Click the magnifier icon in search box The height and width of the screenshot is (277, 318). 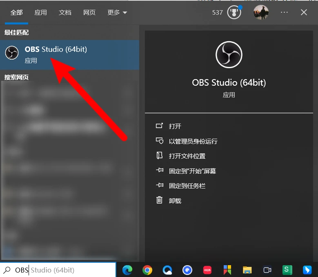(7, 270)
